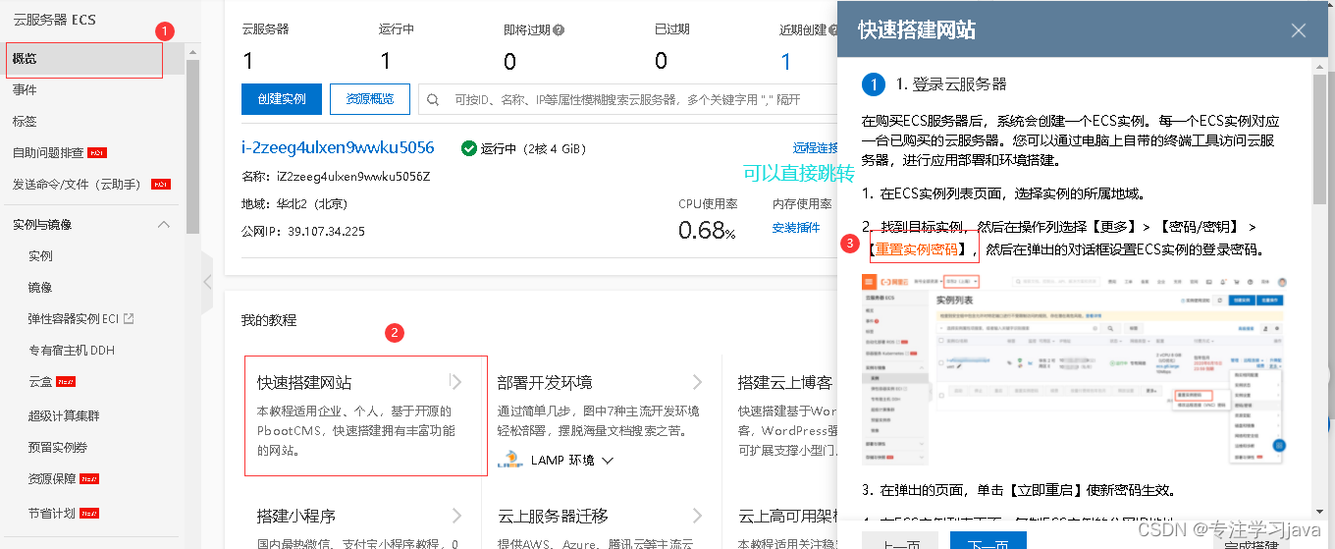Image resolution: width=1335 pixels, height=549 pixels.
Task: Open the 实例列表 tutorial screenshot image
Action: (1073, 369)
